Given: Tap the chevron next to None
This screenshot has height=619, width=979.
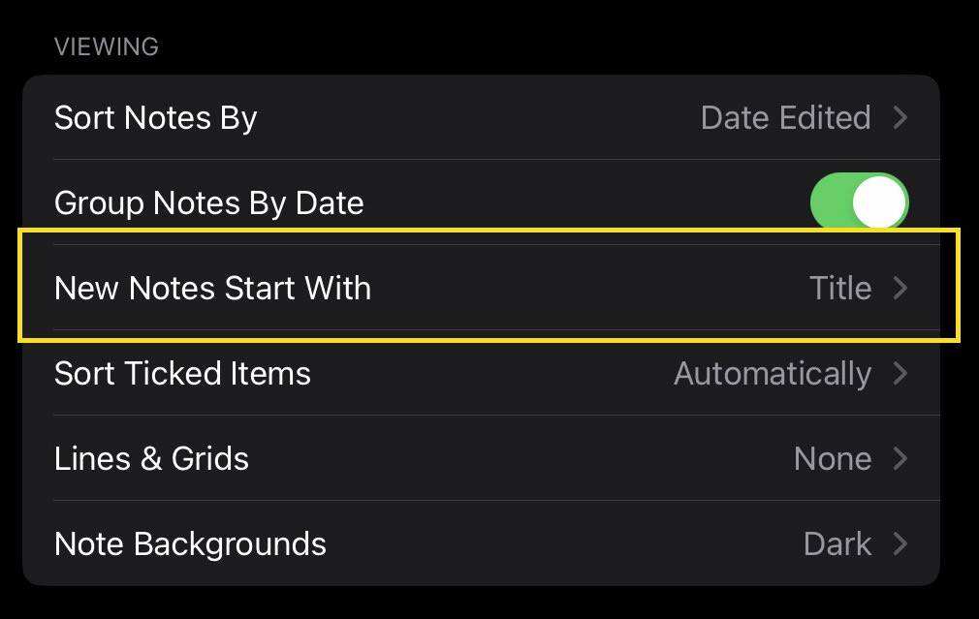Looking at the screenshot, I should [900, 458].
